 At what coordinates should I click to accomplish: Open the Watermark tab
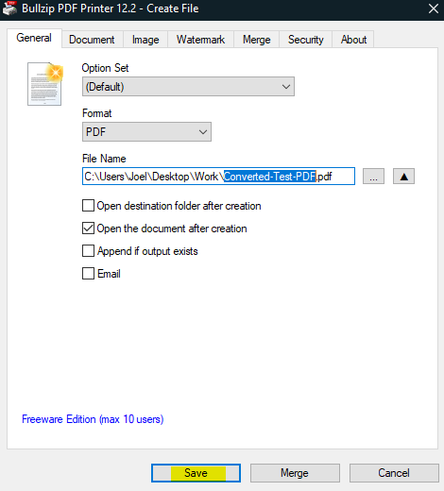click(200, 40)
